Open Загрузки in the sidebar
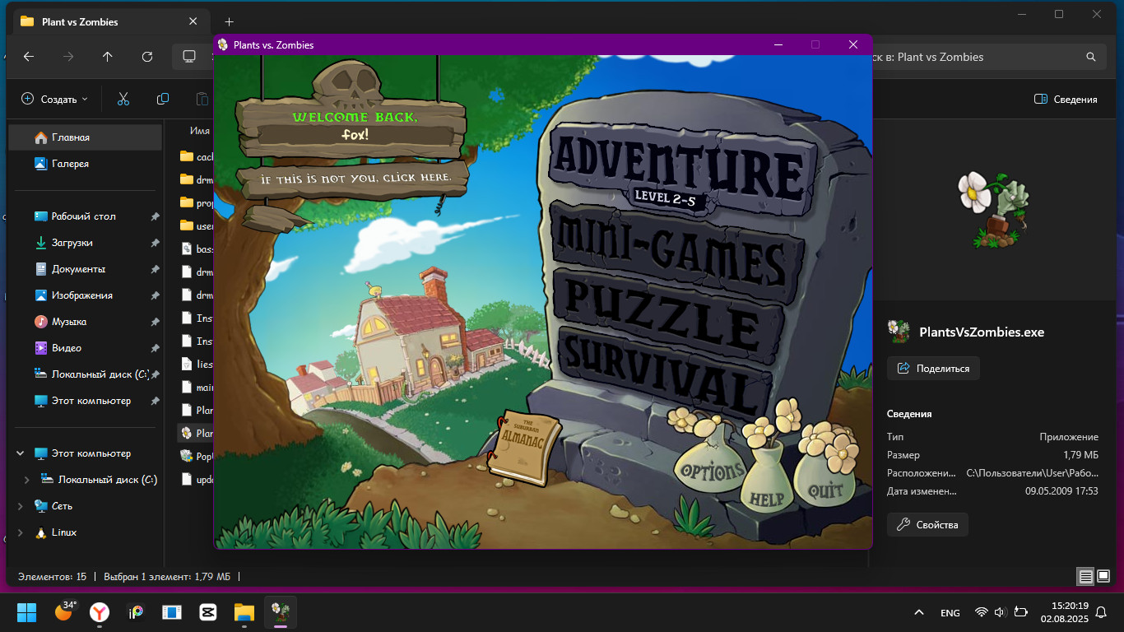 pos(86,243)
